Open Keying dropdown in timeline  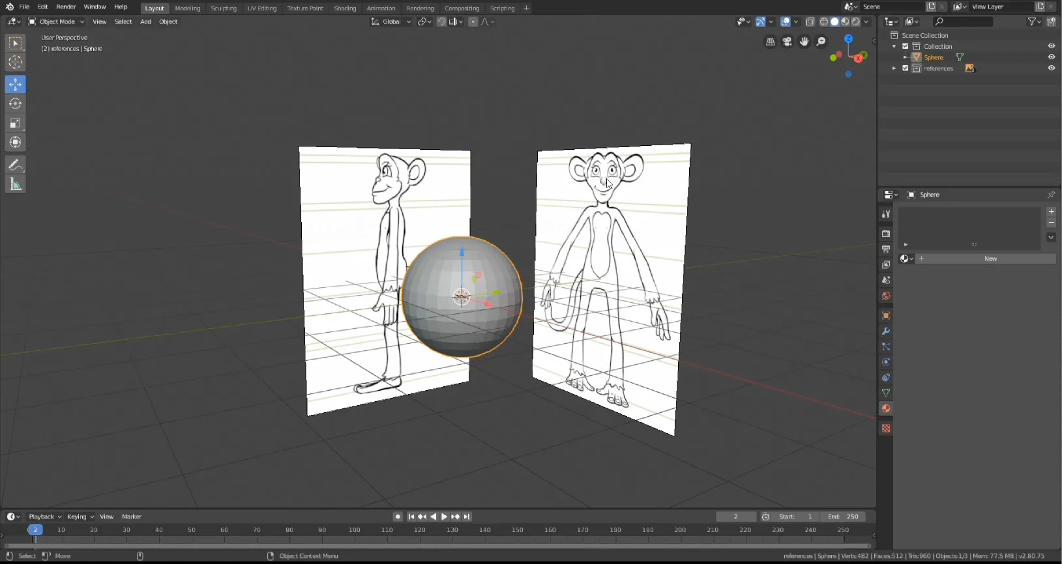[x=80, y=516]
